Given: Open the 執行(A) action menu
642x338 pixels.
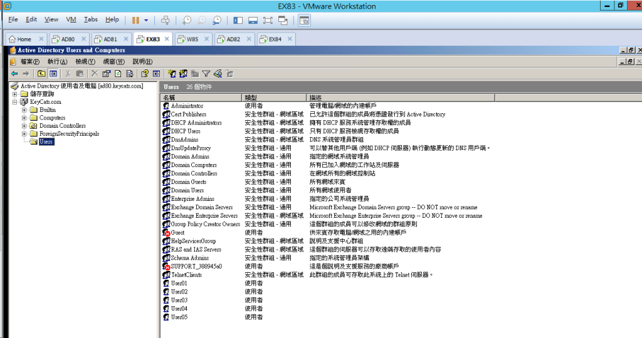Looking at the screenshot, I should click(x=57, y=61).
